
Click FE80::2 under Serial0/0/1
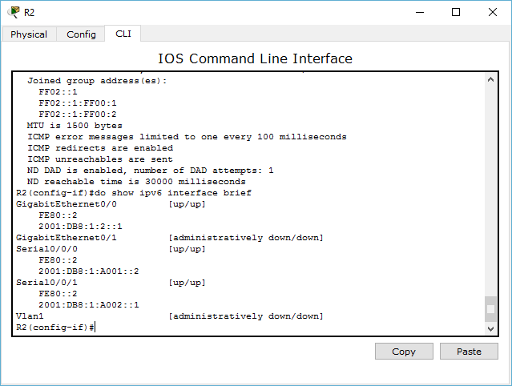[58, 294]
